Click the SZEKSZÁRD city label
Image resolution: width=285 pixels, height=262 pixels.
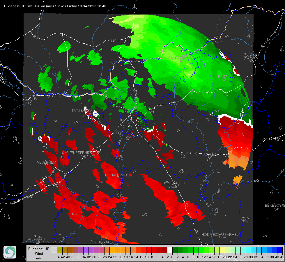[103, 242]
